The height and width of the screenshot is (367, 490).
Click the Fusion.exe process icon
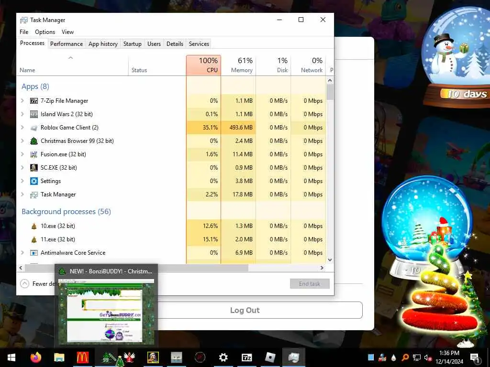tap(34, 154)
